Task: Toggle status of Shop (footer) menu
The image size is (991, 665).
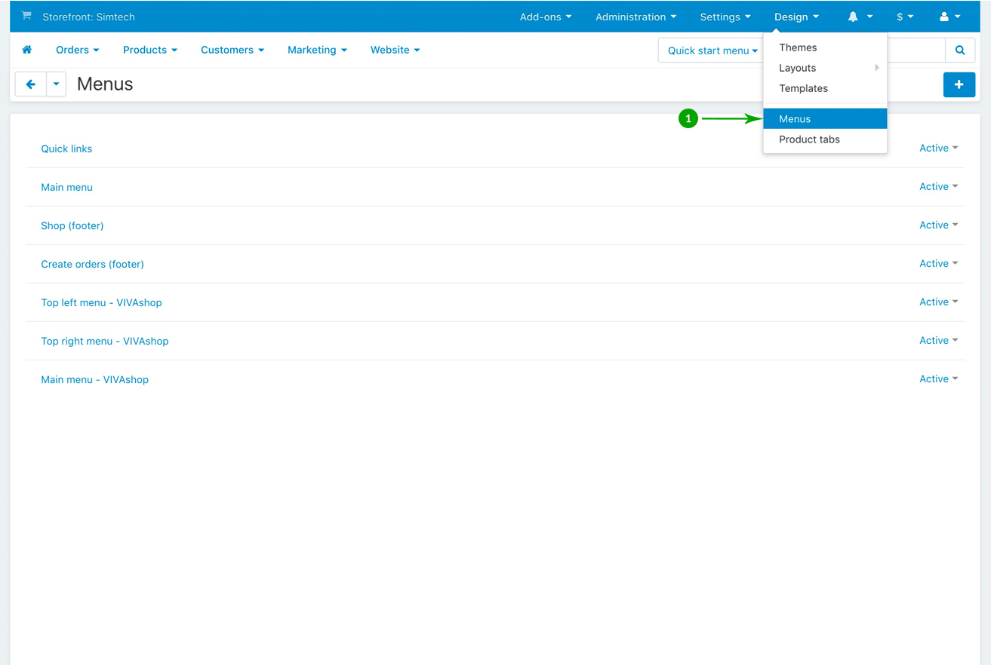Action: [938, 225]
